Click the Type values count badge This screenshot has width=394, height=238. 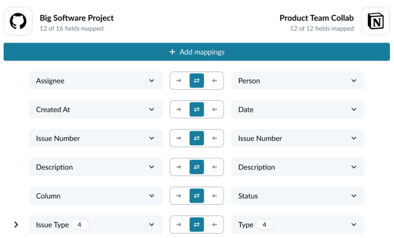pyautogui.click(x=264, y=225)
